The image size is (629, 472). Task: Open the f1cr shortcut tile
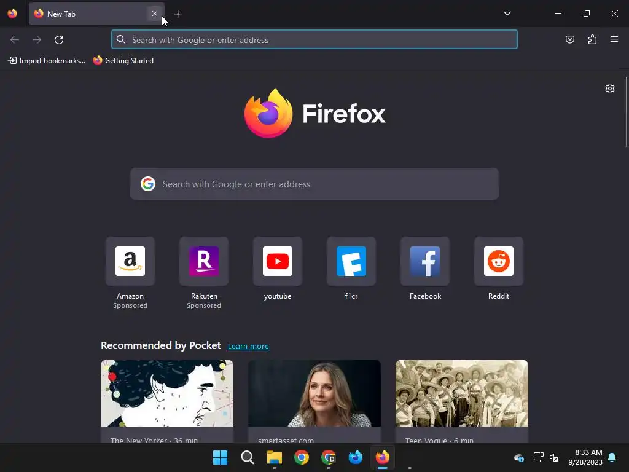[351, 261]
